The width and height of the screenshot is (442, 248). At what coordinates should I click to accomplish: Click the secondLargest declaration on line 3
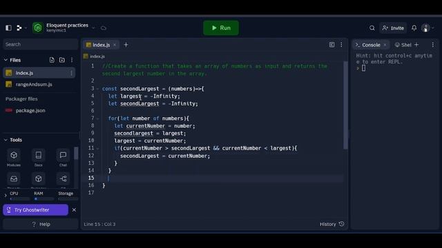click(140, 89)
